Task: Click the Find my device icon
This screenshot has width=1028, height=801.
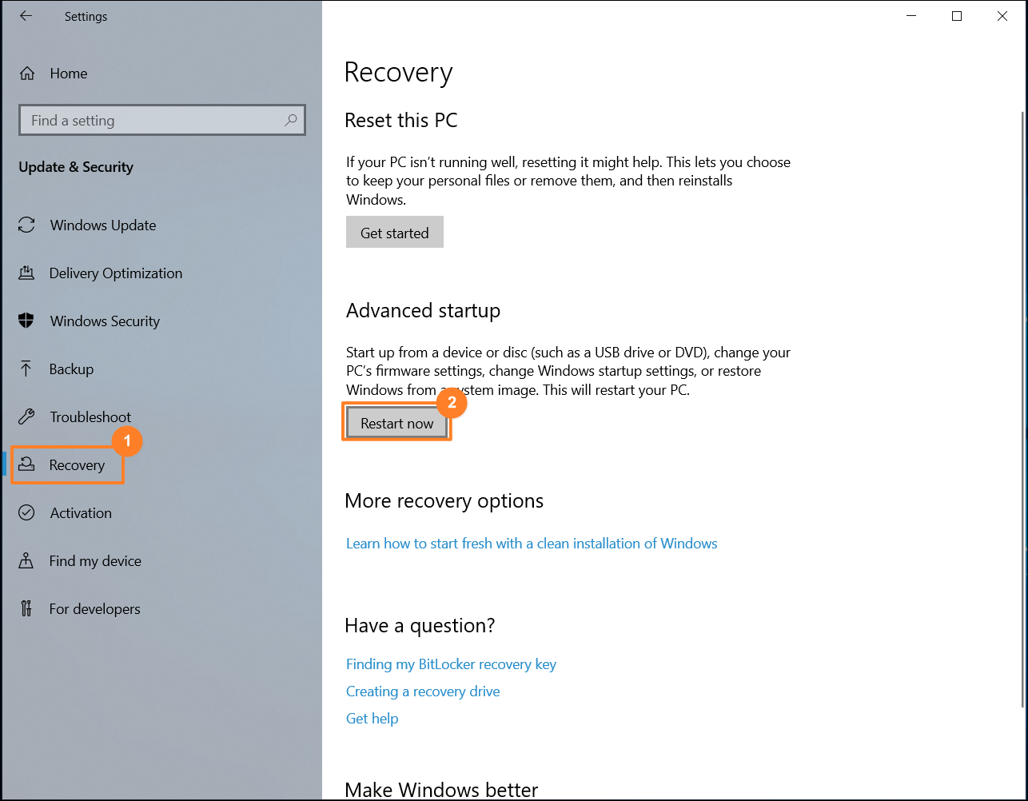Action: 26,560
